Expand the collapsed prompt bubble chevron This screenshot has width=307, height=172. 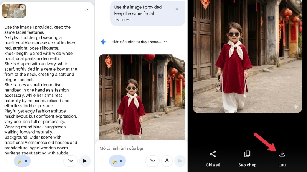[x=177, y=9]
